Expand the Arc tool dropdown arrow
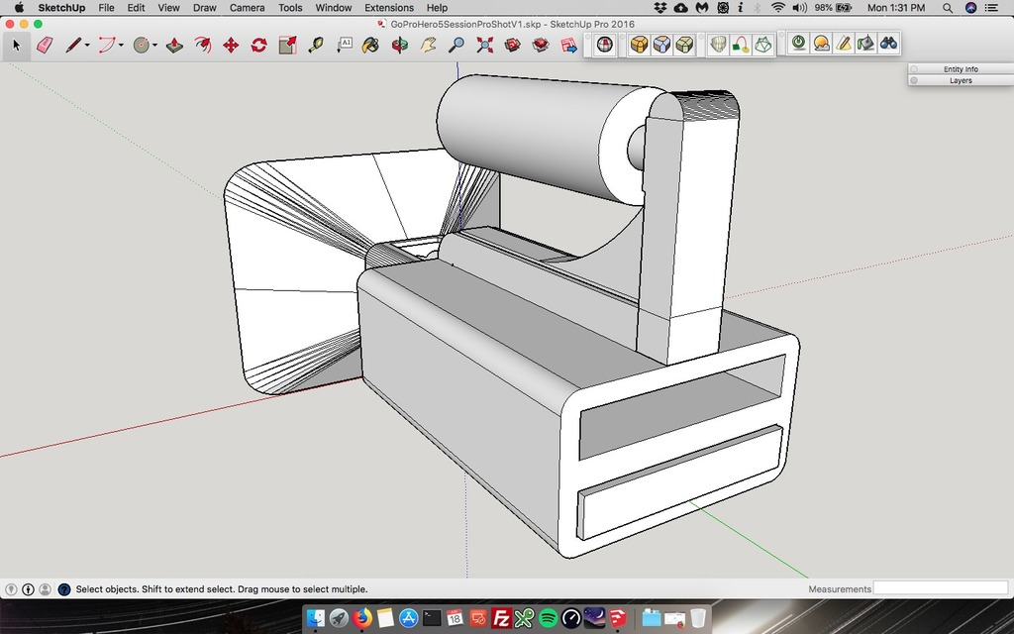This screenshot has width=1014, height=634. click(121, 46)
